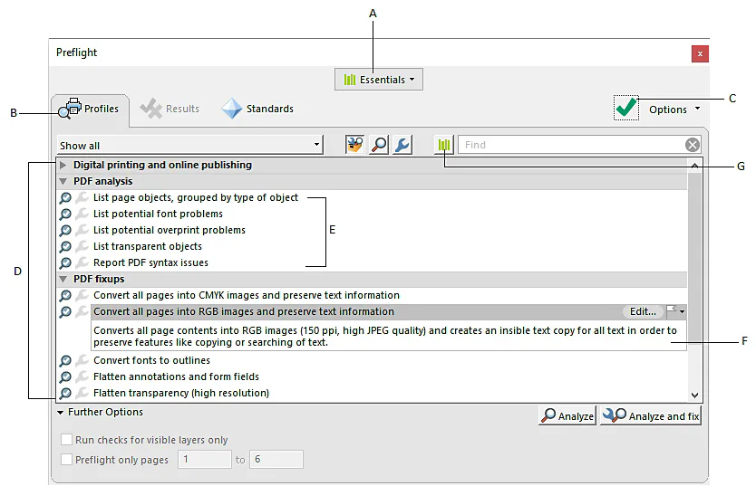Screen dimensions: 756x486
Task: Click magnifier icon beside Convert to RGB images
Action: [x=65, y=312]
